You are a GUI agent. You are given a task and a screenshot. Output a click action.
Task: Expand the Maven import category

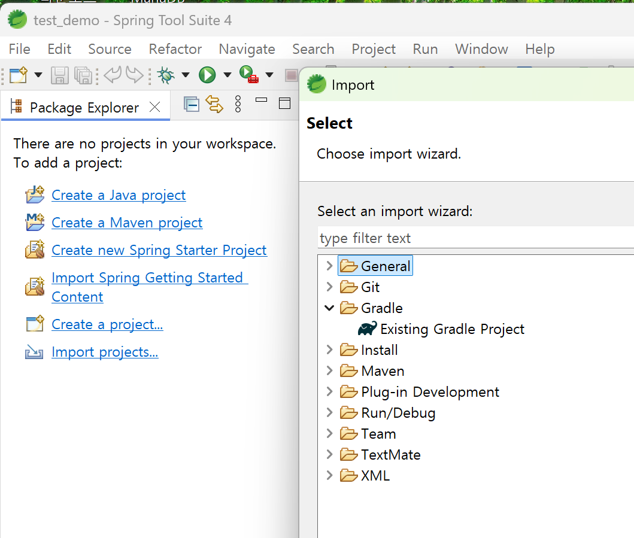click(329, 371)
